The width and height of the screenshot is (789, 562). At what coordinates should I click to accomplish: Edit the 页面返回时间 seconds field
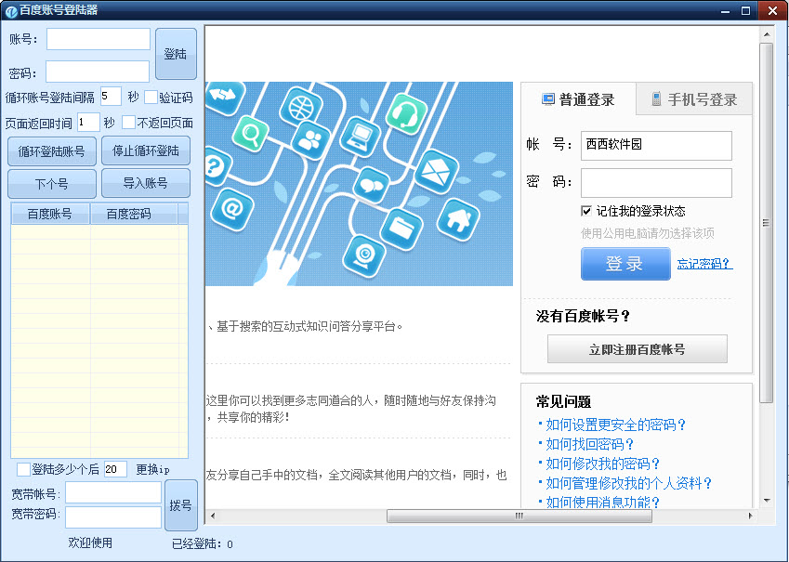point(88,122)
